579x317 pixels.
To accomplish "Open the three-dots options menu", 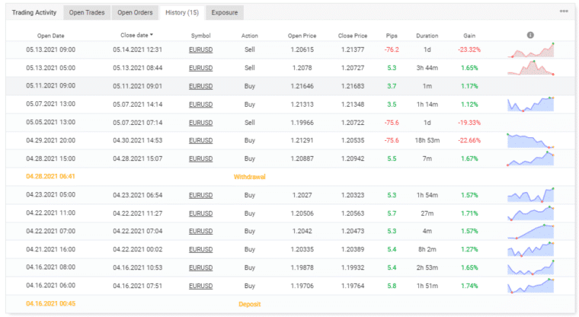I will (564, 11).
